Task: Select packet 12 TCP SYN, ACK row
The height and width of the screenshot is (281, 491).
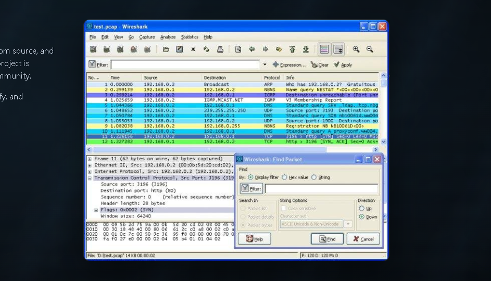Action: pyautogui.click(x=232, y=142)
